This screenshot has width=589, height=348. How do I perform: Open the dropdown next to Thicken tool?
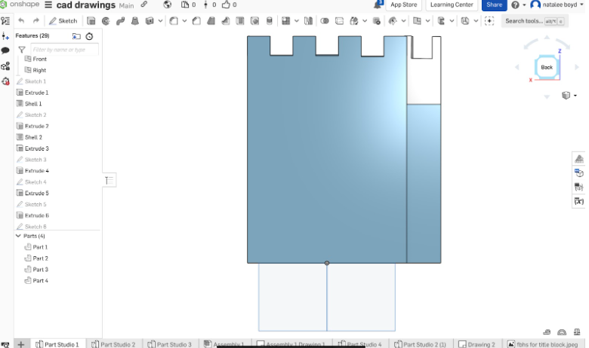pos(160,21)
